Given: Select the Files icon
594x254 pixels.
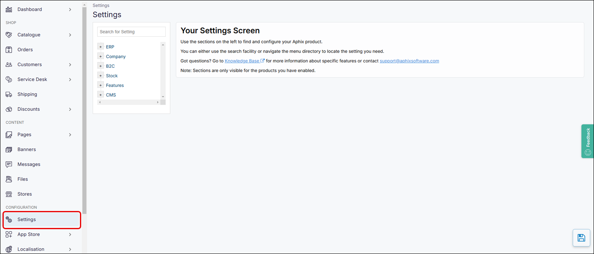Looking at the screenshot, I should pos(9,179).
